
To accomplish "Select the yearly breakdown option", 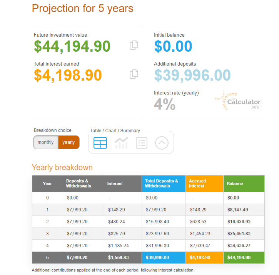I will point(68,142).
